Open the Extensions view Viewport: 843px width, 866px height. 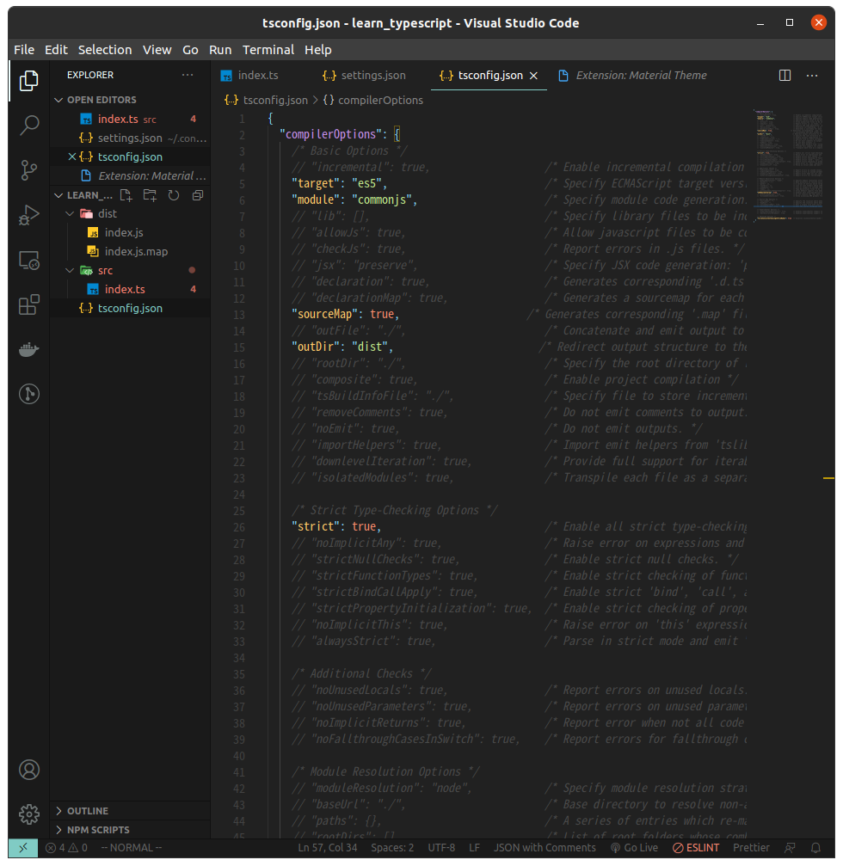pyautogui.click(x=28, y=304)
